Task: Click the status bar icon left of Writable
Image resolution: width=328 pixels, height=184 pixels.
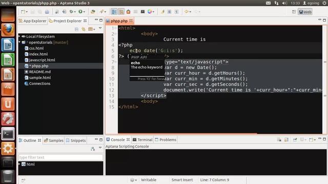Action: click(132, 180)
